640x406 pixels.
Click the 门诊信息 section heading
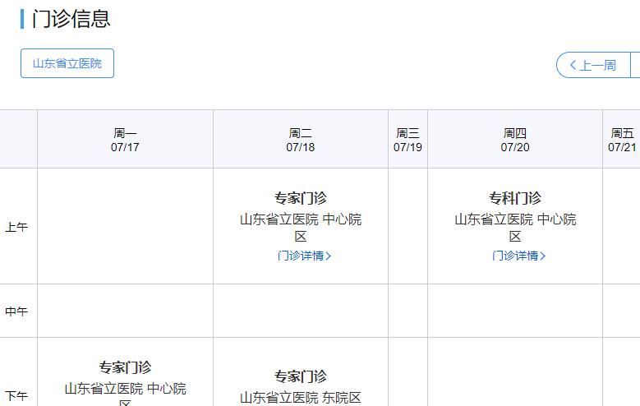coord(71,19)
